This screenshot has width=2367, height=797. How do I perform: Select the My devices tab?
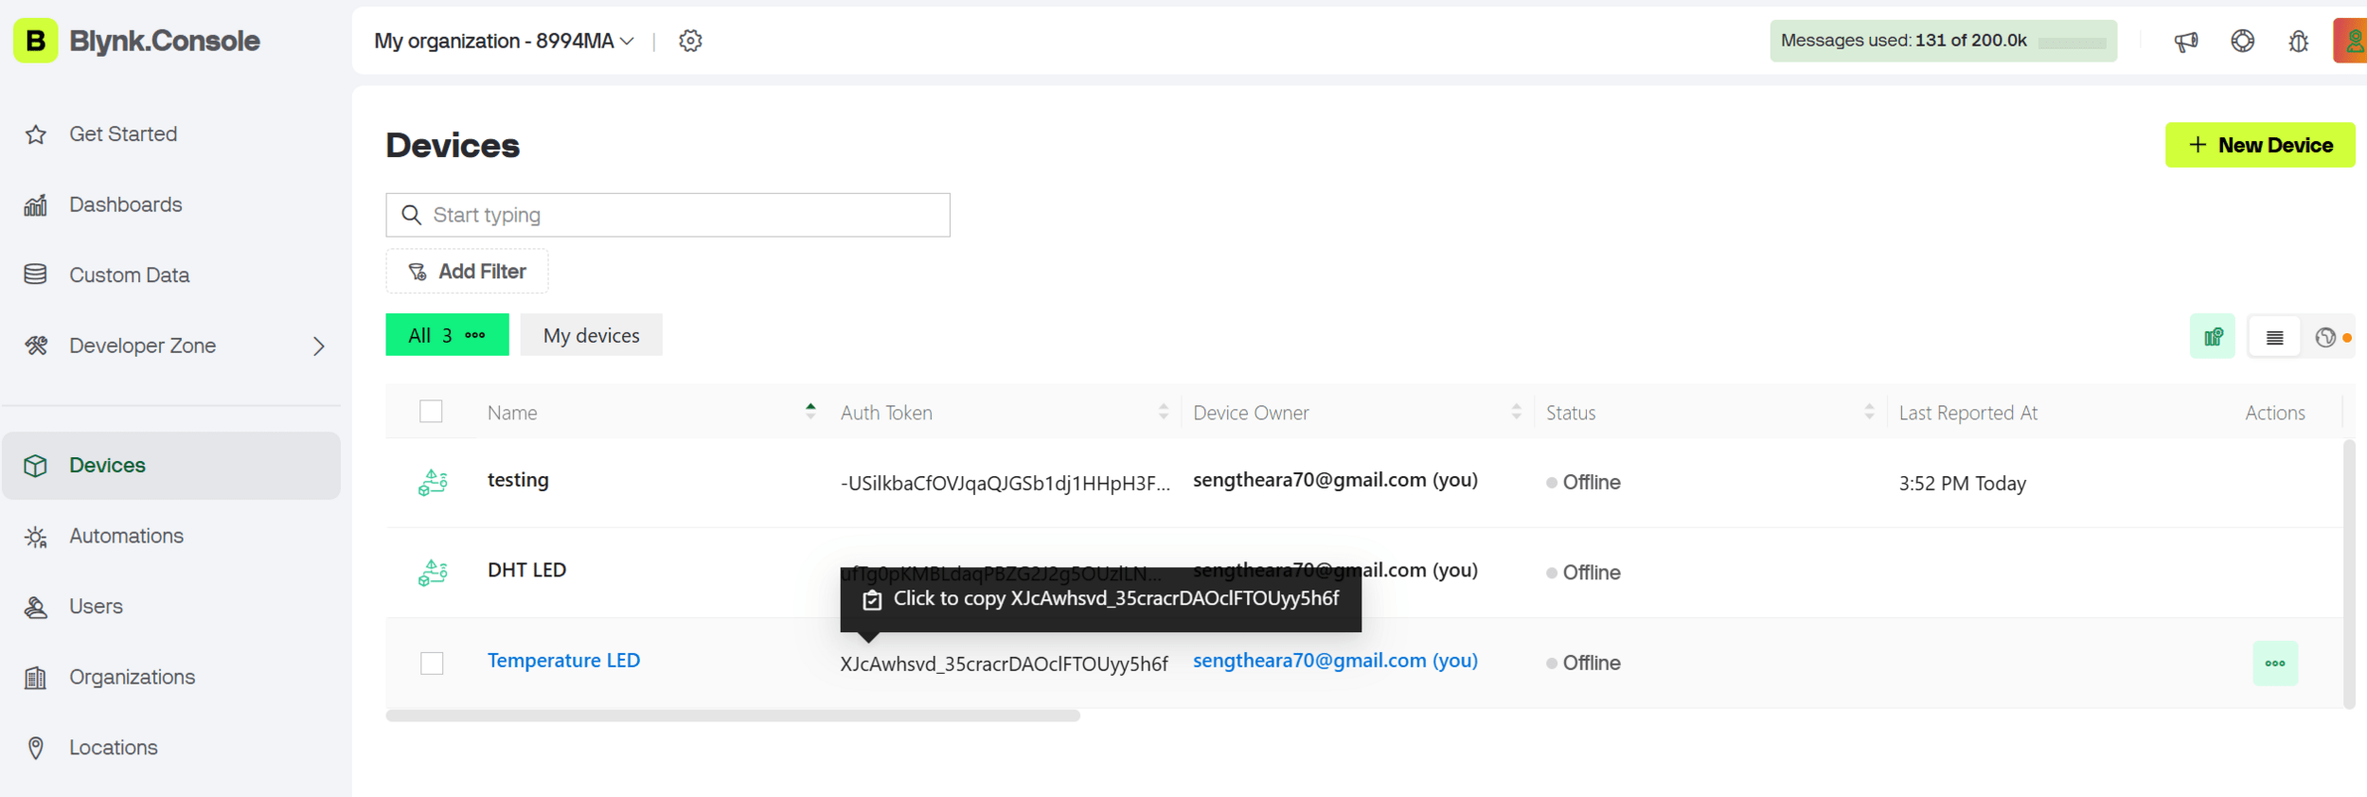(x=591, y=335)
